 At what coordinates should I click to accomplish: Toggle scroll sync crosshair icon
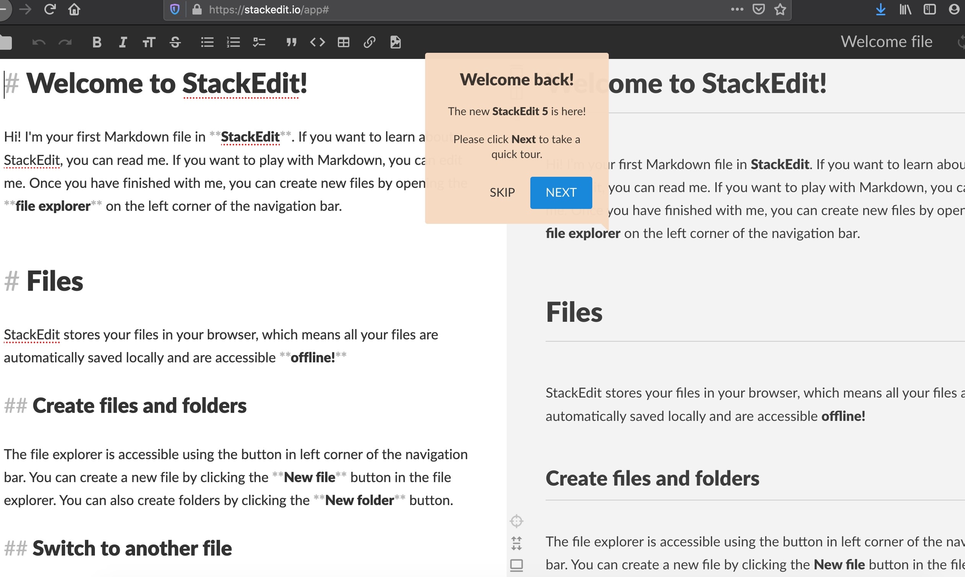[516, 521]
